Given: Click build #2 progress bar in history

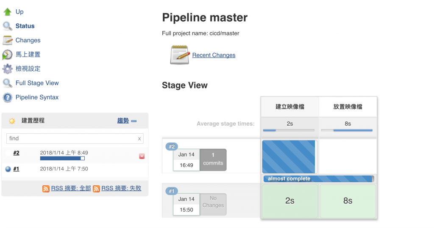Looking at the screenshot, I should click(62, 158).
